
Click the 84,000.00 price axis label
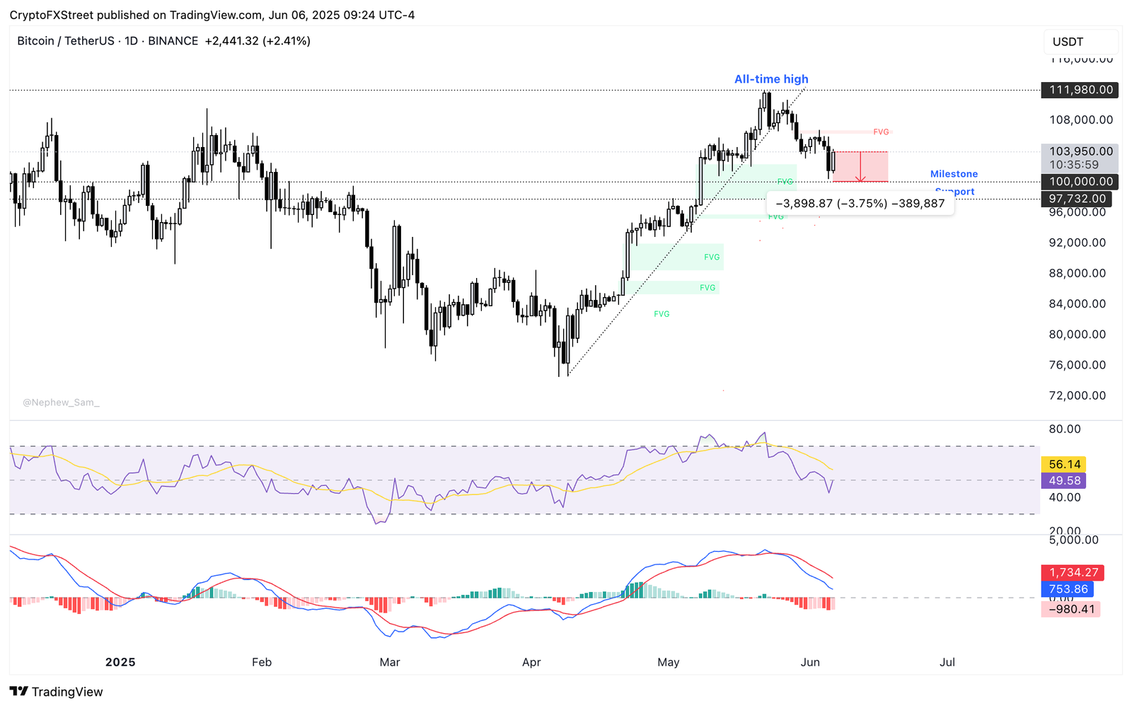[x=1078, y=304]
